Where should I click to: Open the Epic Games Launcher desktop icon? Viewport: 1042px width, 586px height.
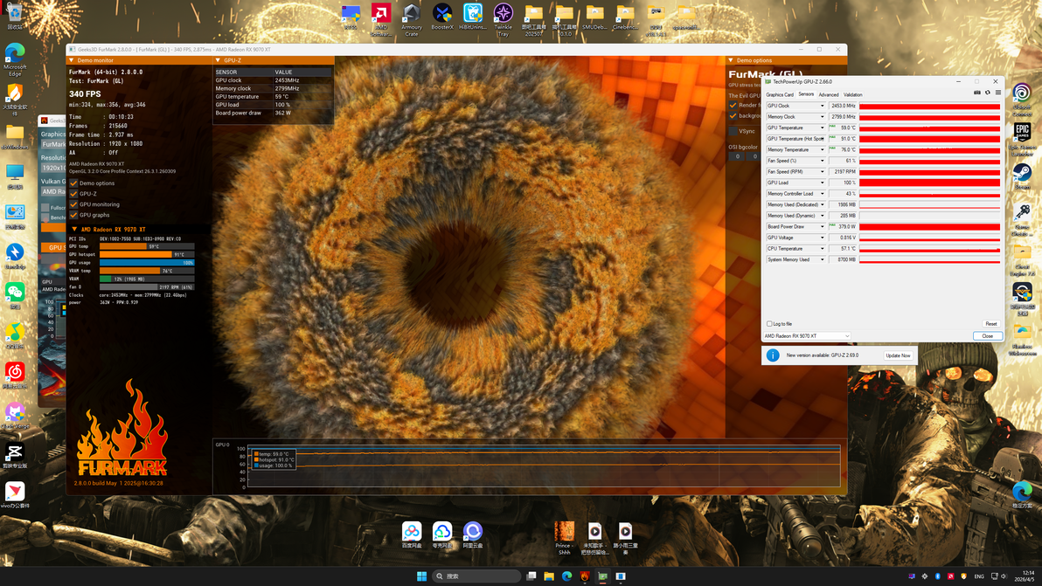pos(1022,140)
